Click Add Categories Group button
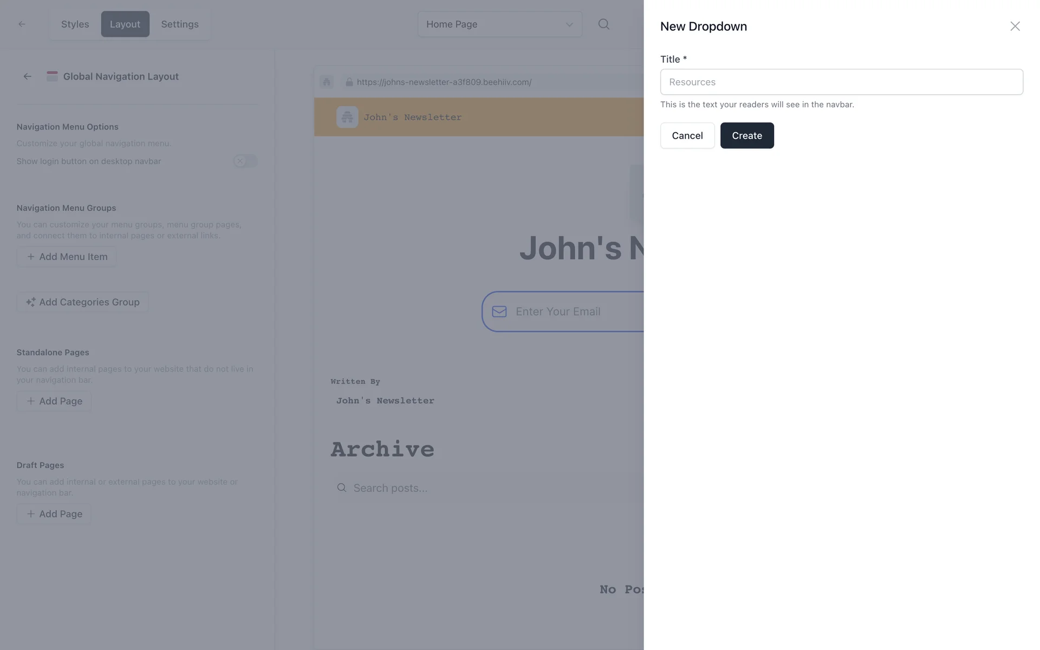This screenshot has height=650, width=1040. (x=82, y=302)
